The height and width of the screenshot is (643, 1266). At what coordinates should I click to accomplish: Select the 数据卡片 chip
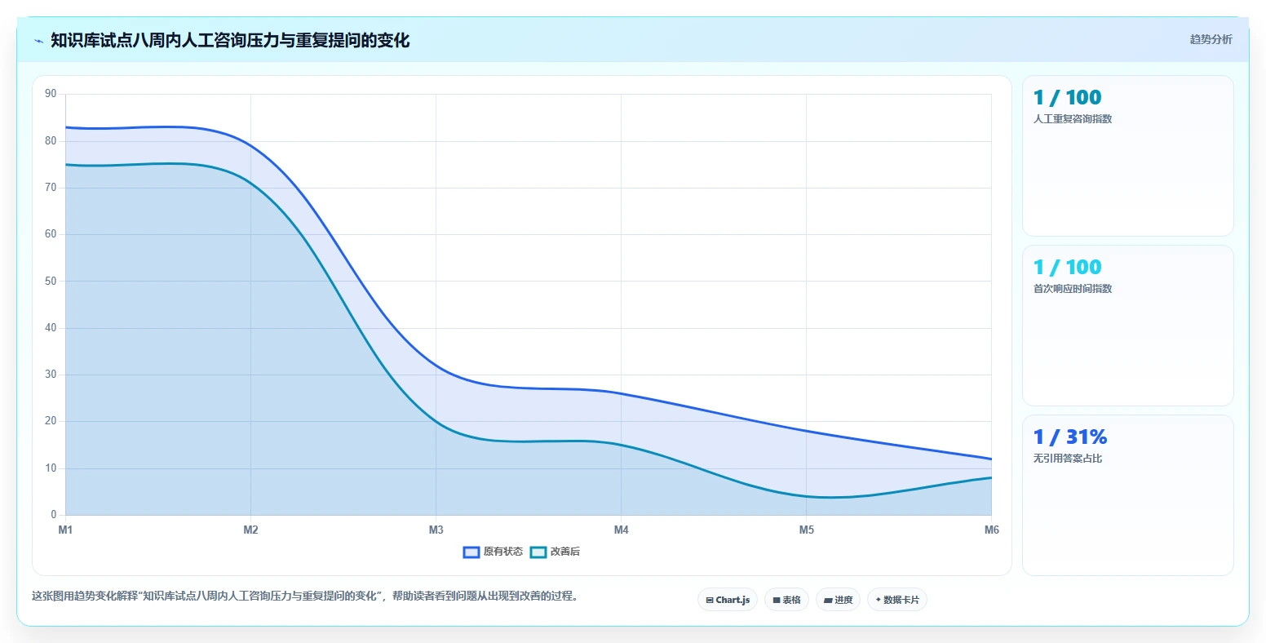coord(897,600)
